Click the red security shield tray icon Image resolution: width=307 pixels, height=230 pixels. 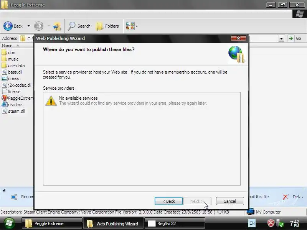271,223
